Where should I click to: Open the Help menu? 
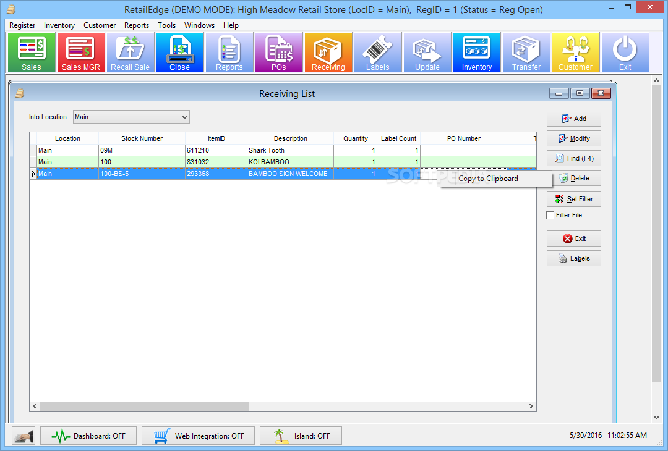231,25
